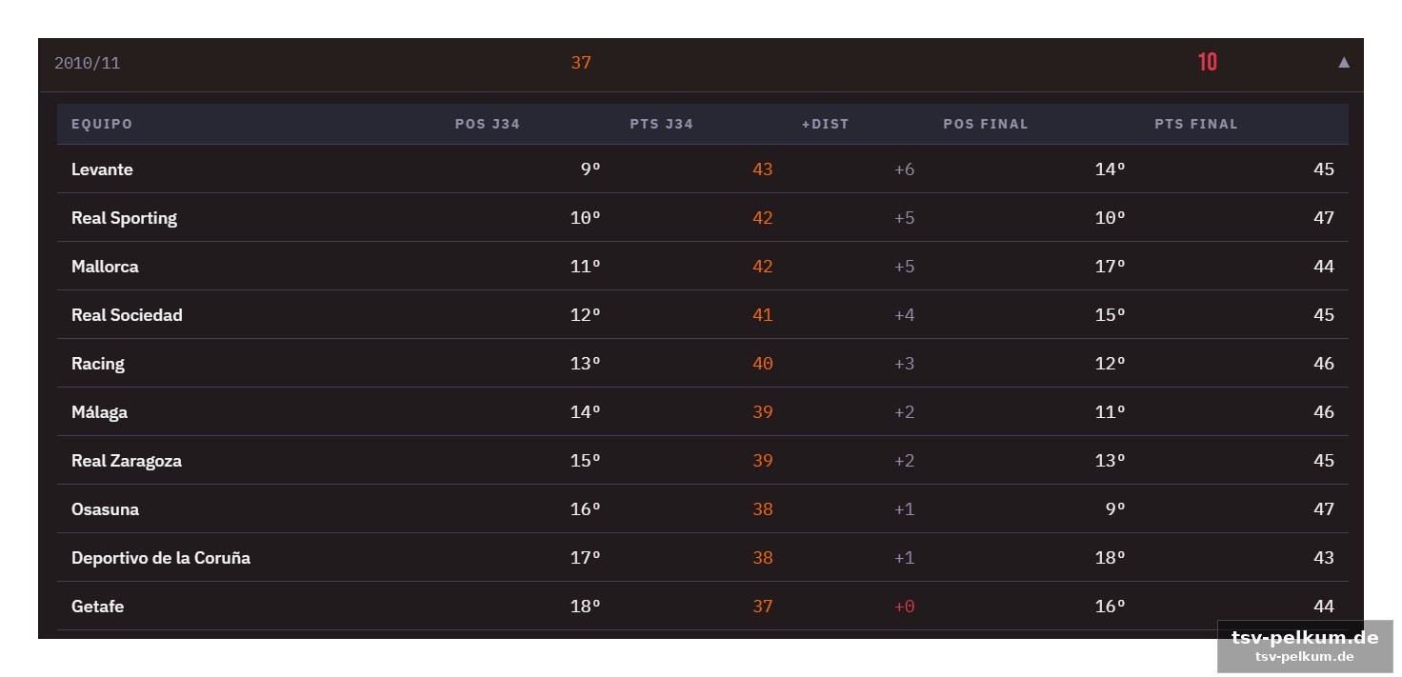
Task: Select the Getafe row
Action: click(x=703, y=607)
